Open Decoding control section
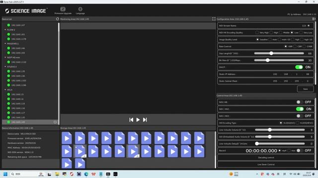The width and height of the screenshot is (318, 178). coord(266,158)
